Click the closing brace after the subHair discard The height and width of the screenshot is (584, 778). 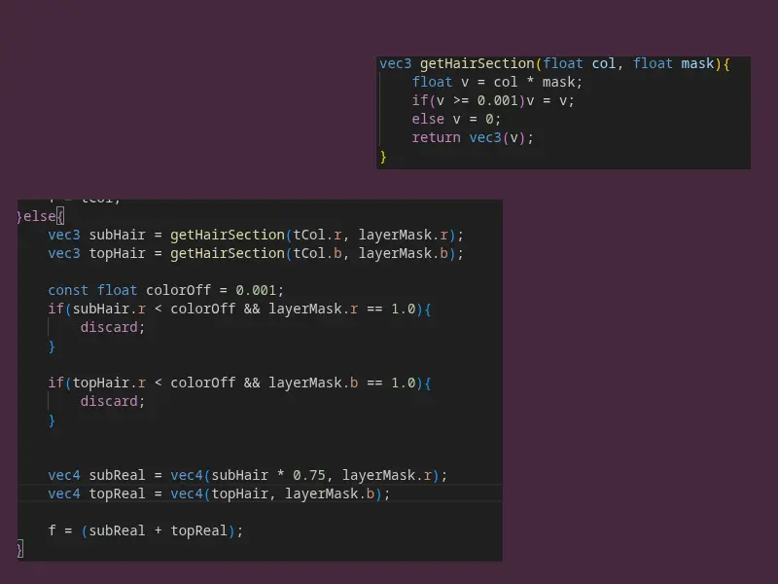[52, 347]
